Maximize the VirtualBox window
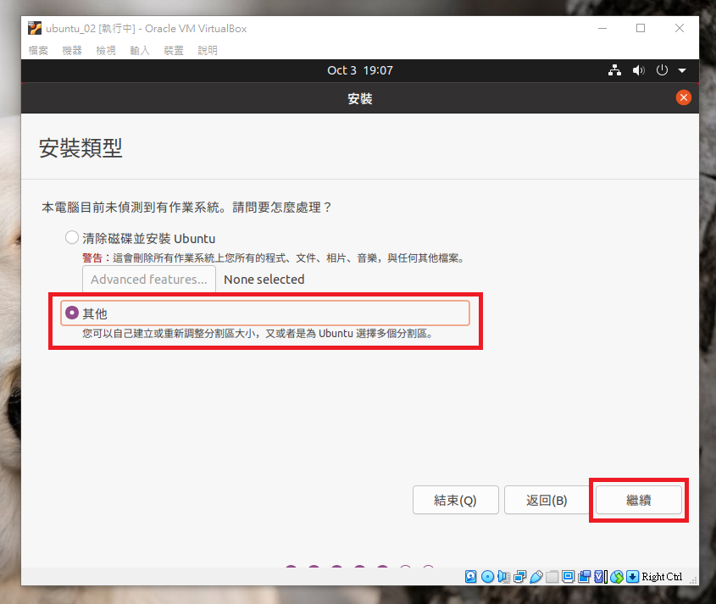 [x=641, y=28]
